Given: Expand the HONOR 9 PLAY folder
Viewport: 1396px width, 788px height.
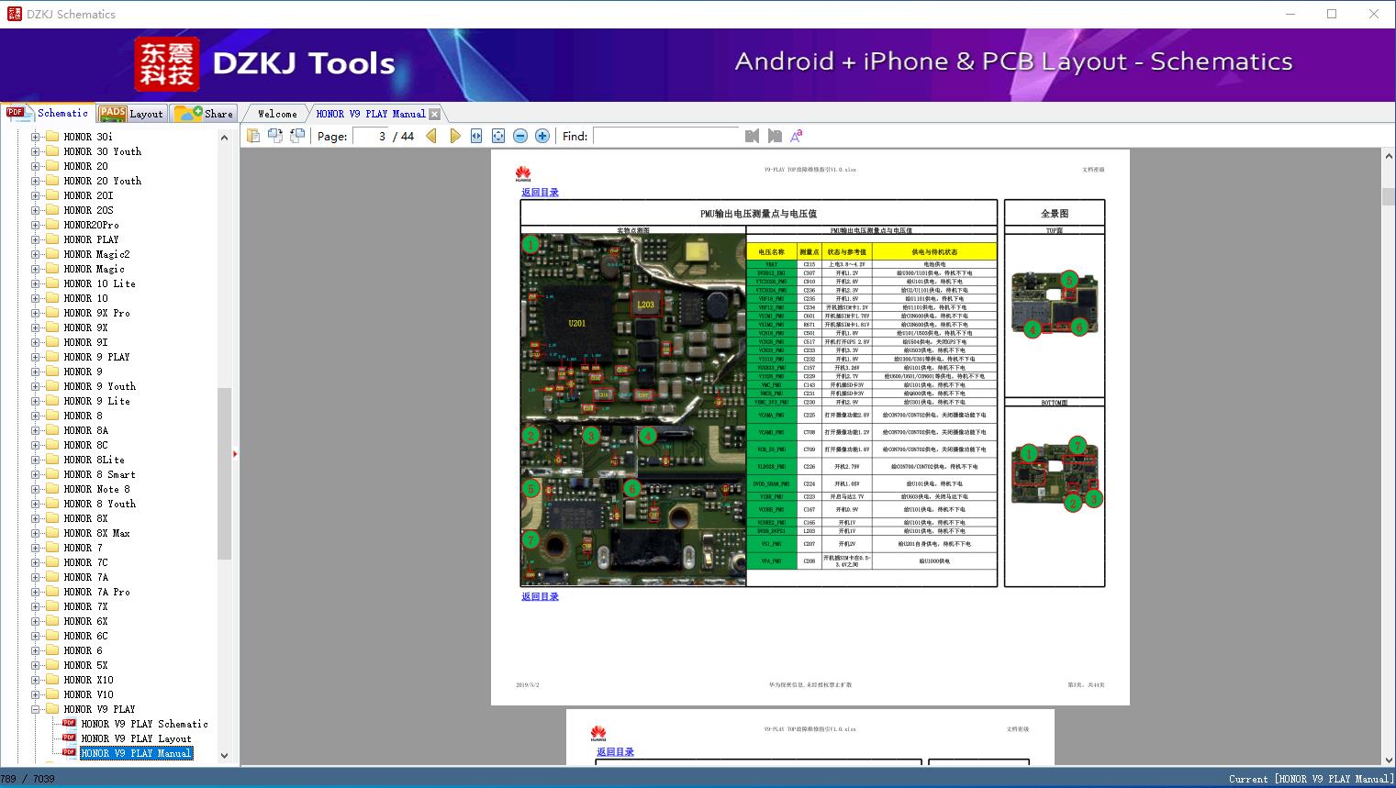Looking at the screenshot, I should click(36, 357).
